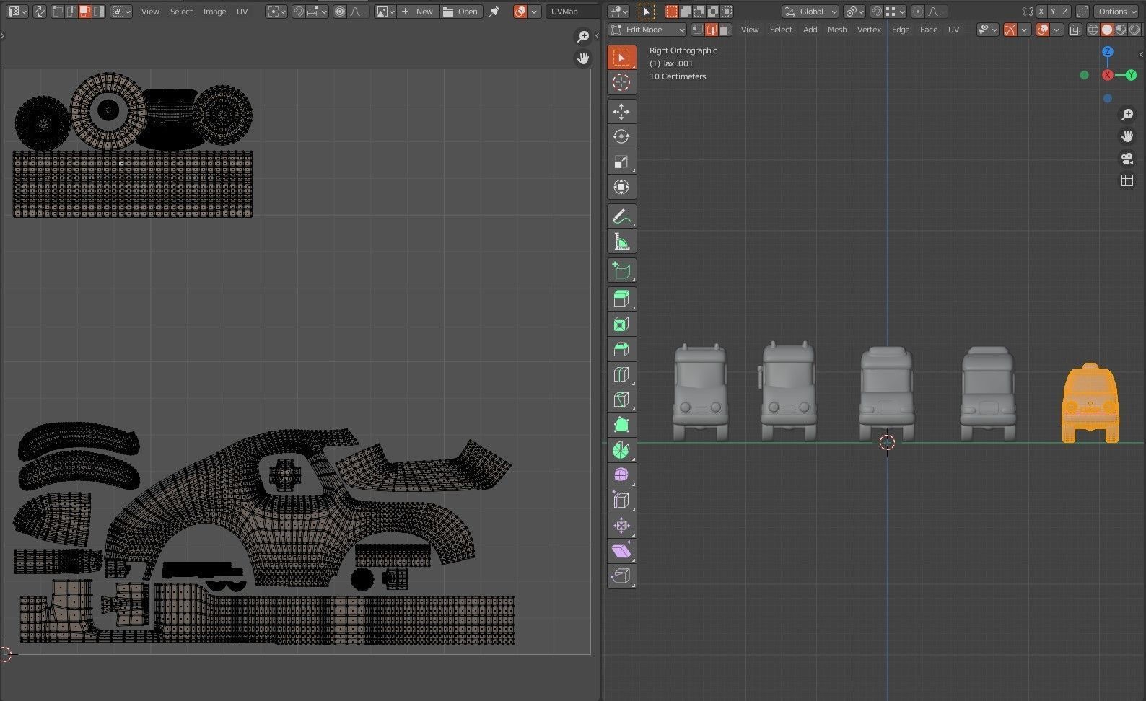Enable UV vertex select mode

click(x=58, y=12)
